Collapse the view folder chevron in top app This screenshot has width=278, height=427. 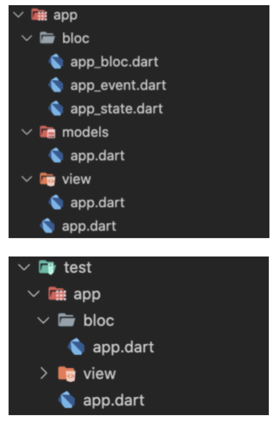coord(27,179)
